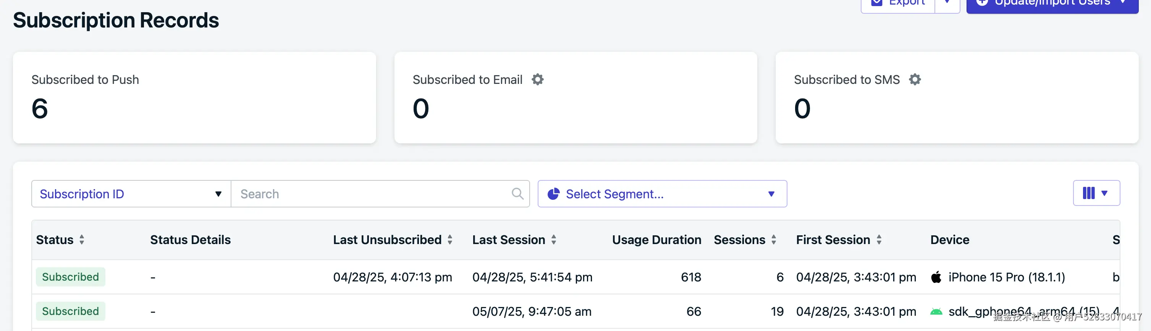Open the column chooser dropdown
Viewport: 1151px width, 331px height.
1096,193
